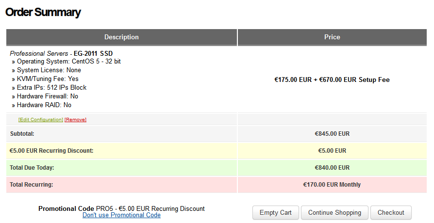
Task: Click the Description column header
Action: pyautogui.click(x=121, y=37)
